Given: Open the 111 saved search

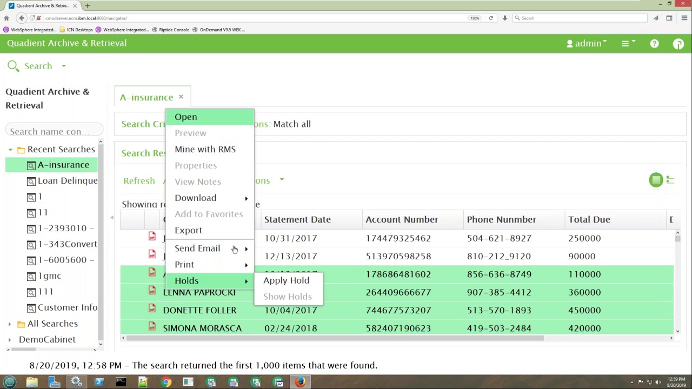Looking at the screenshot, I should [x=41, y=292].
